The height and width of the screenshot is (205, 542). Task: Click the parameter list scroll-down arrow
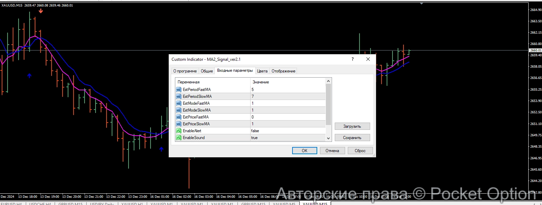click(x=328, y=138)
